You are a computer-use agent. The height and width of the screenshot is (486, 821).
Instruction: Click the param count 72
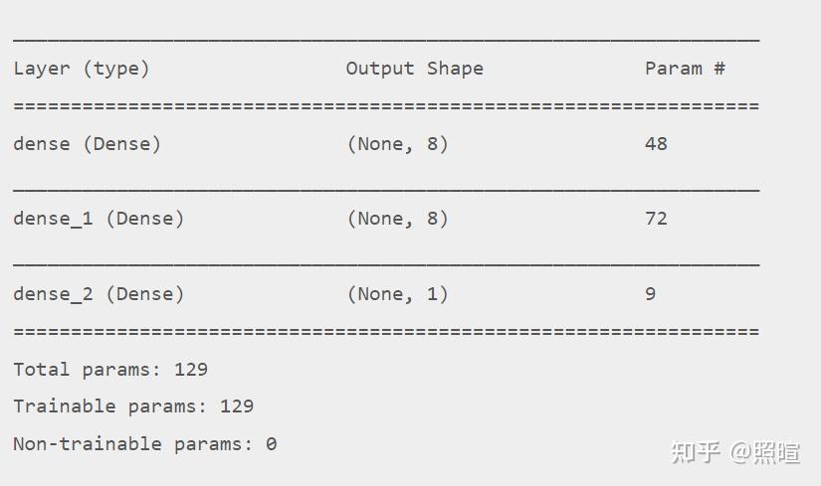656,219
